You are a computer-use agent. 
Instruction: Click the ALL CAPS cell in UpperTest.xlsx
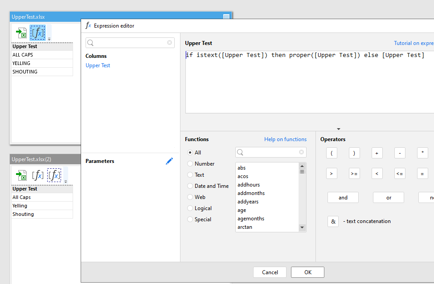coord(42,55)
